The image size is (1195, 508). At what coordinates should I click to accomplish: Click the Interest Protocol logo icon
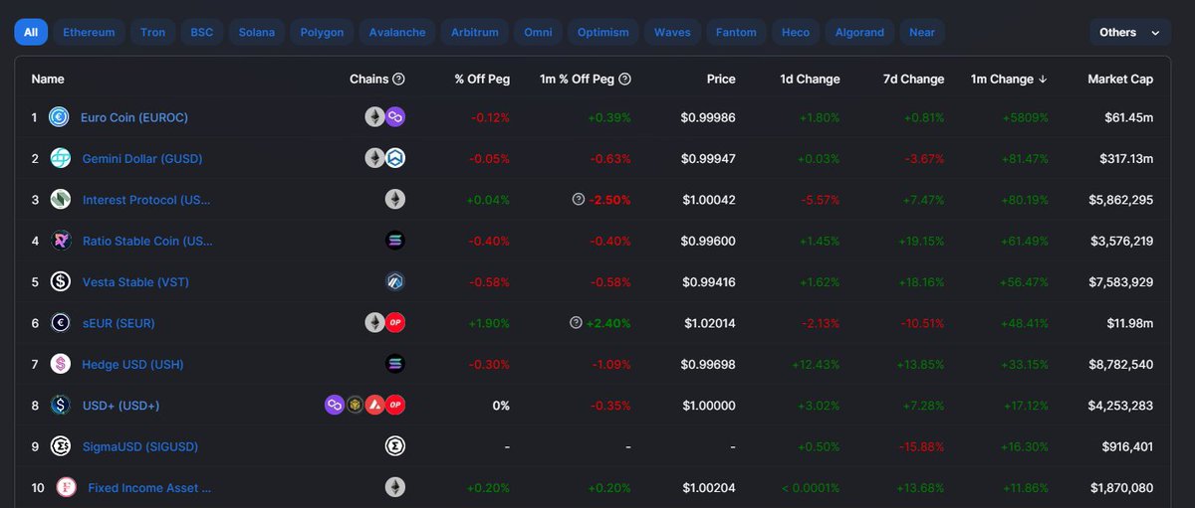coord(61,199)
